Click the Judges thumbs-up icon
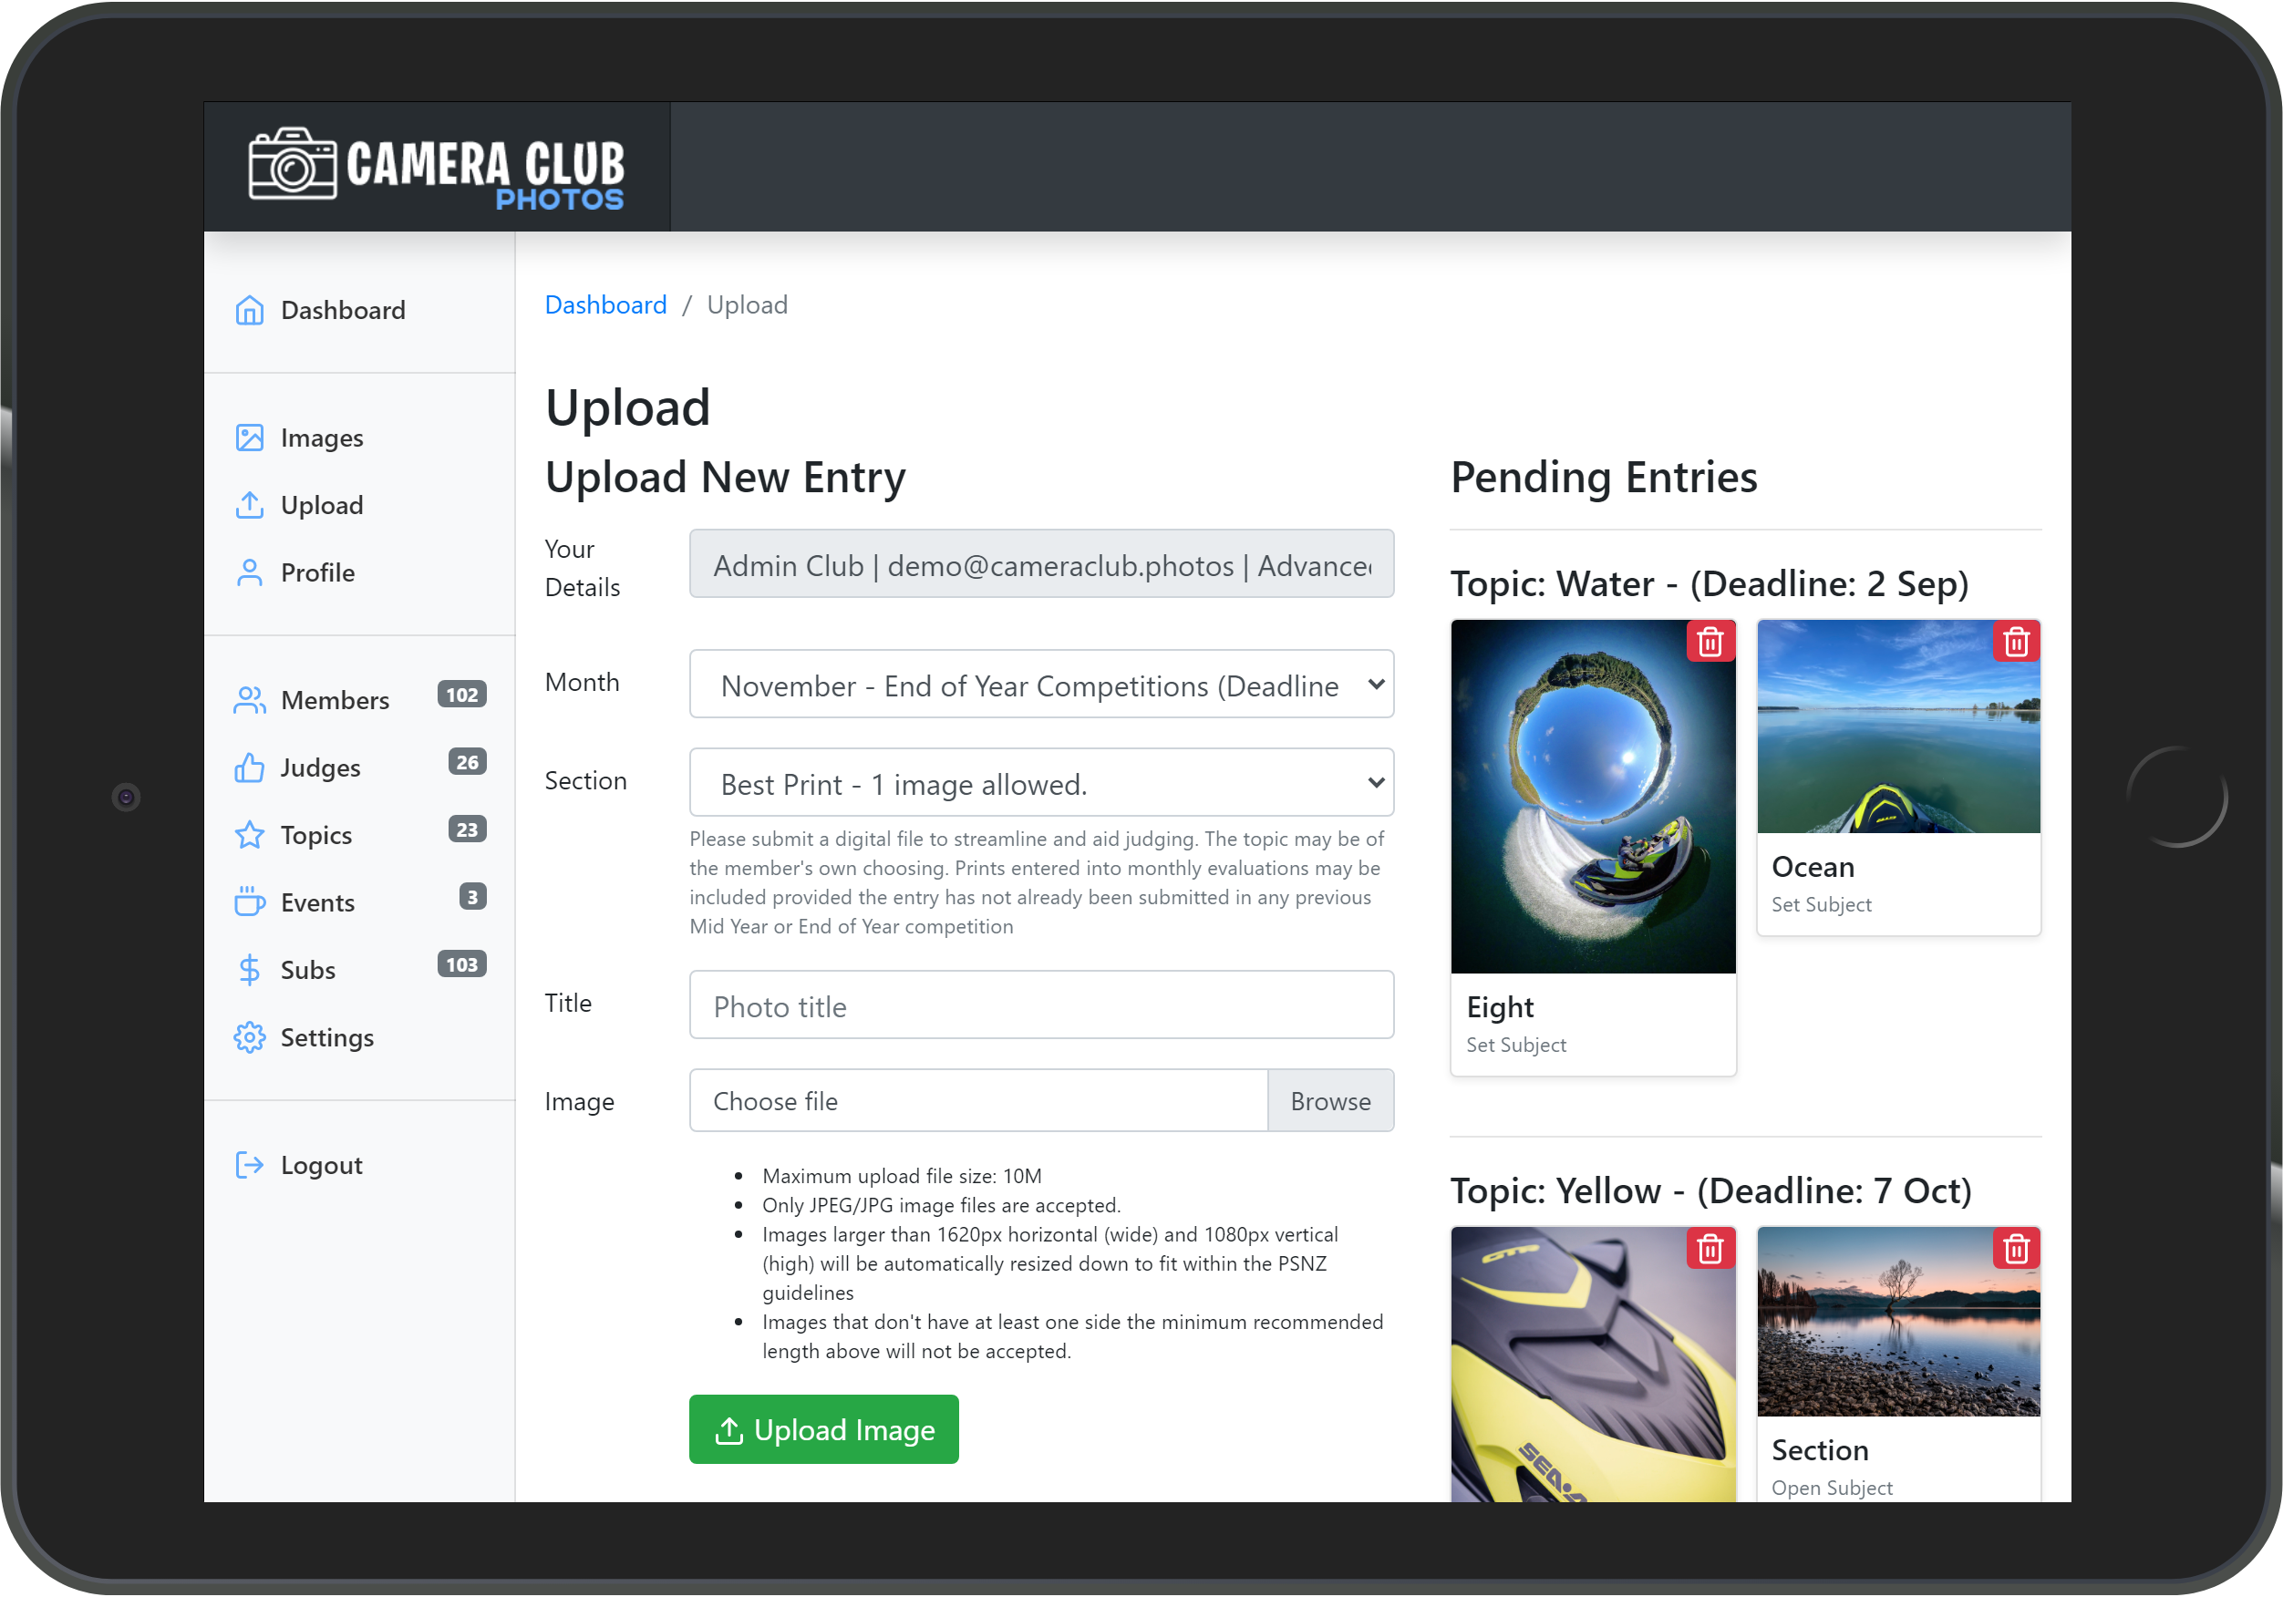 coord(249,768)
